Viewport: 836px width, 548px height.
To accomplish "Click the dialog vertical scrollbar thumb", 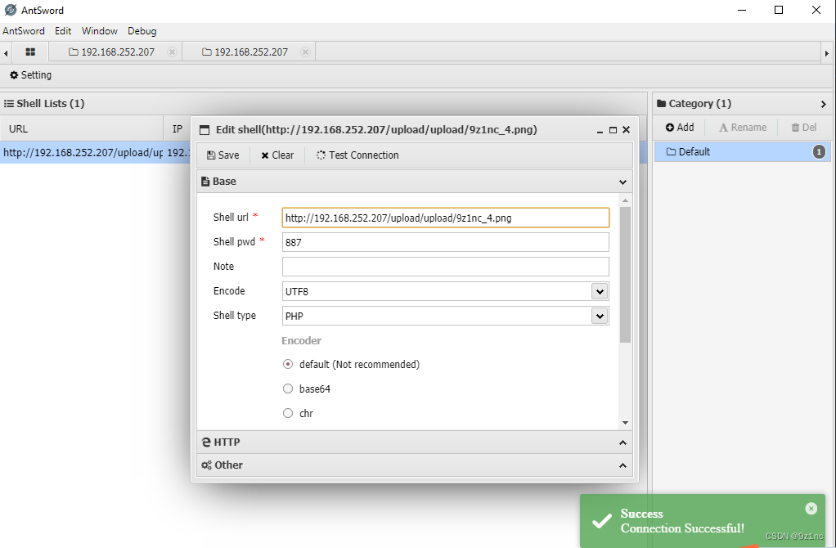I will (626, 275).
